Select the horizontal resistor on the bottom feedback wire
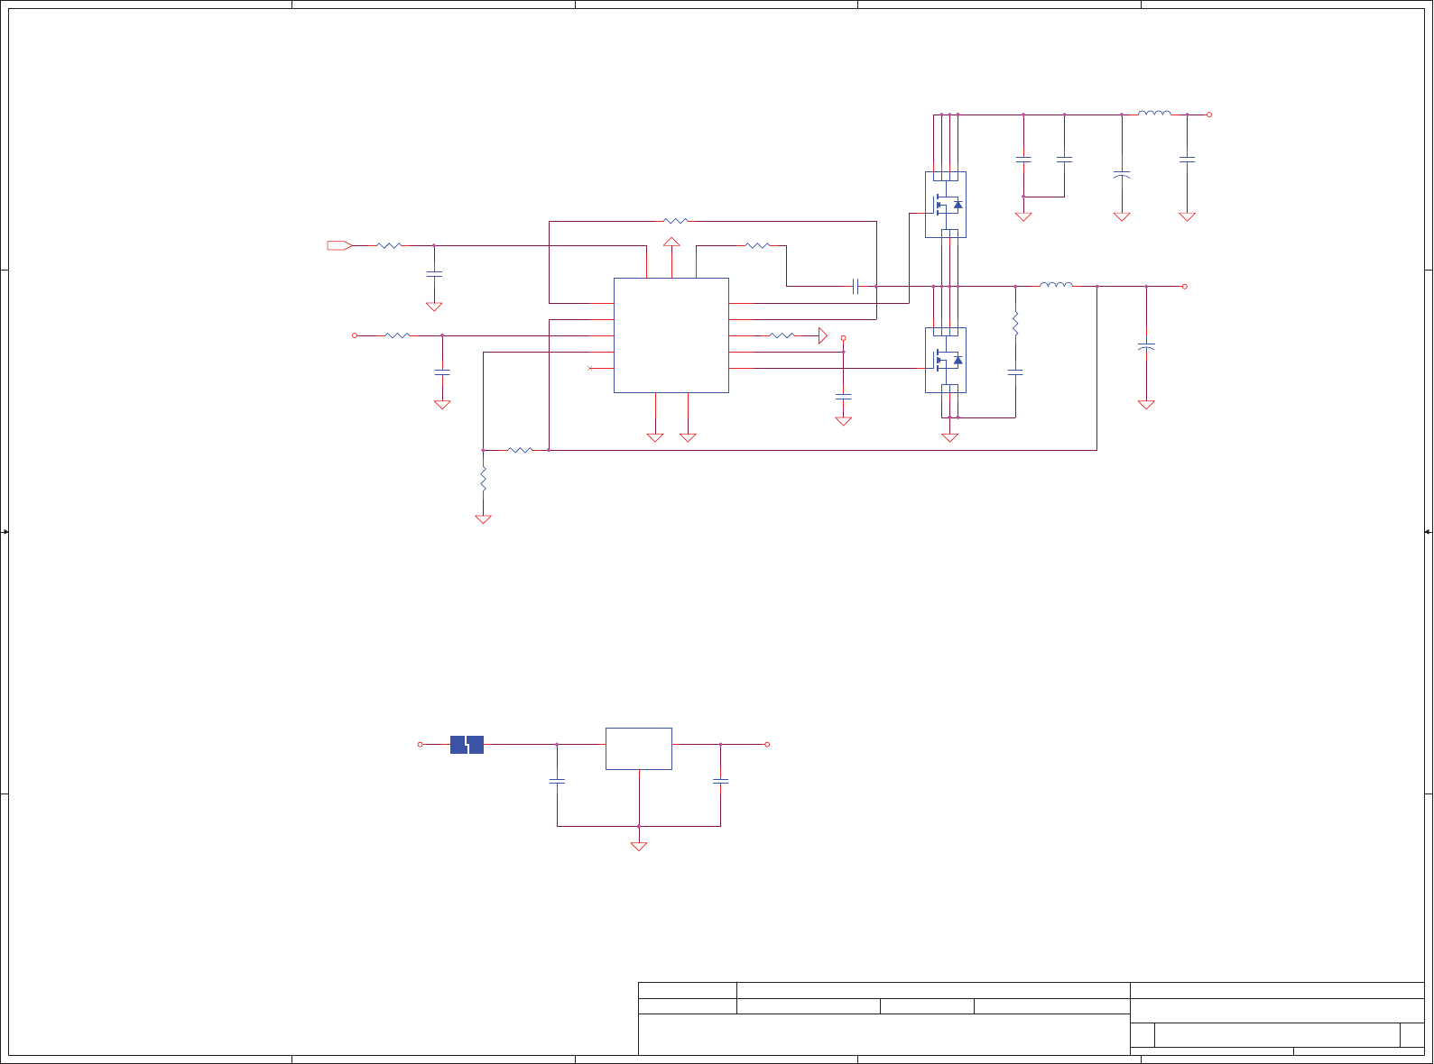This screenshot has width=1434, height=1064. 521,450
